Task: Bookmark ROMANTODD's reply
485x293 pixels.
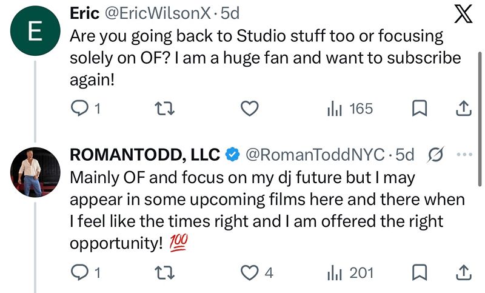Action: [x=420, y=272]
